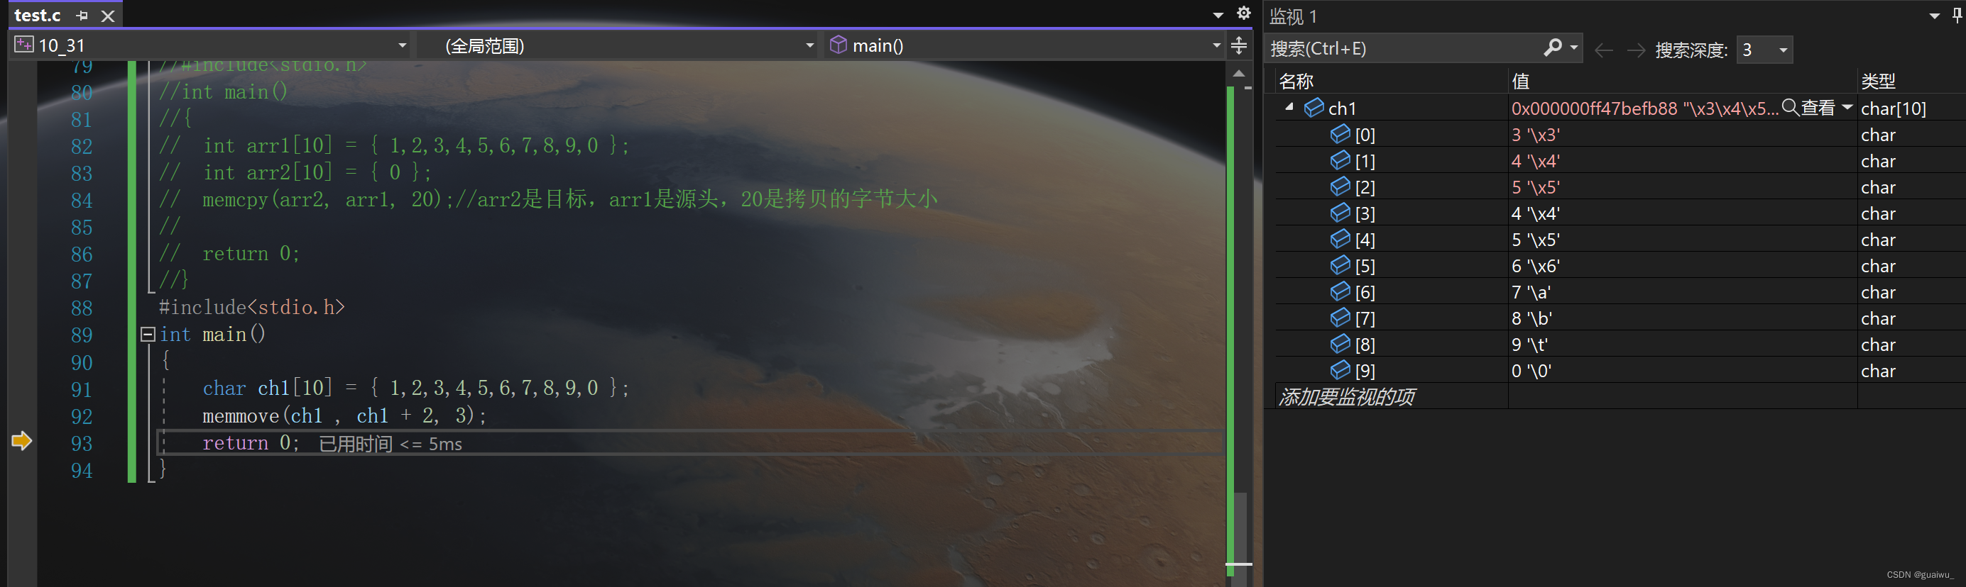The height and width of the screenshot is (587, 1966).
Task: Open the 监视 1 window options dropdown
Action: [x=1934, y=16]
